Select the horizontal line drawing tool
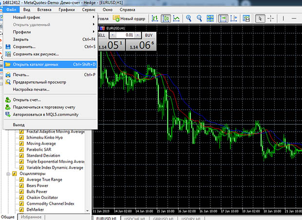The width and height of the screenshot is (302, 220). point(294,19)
